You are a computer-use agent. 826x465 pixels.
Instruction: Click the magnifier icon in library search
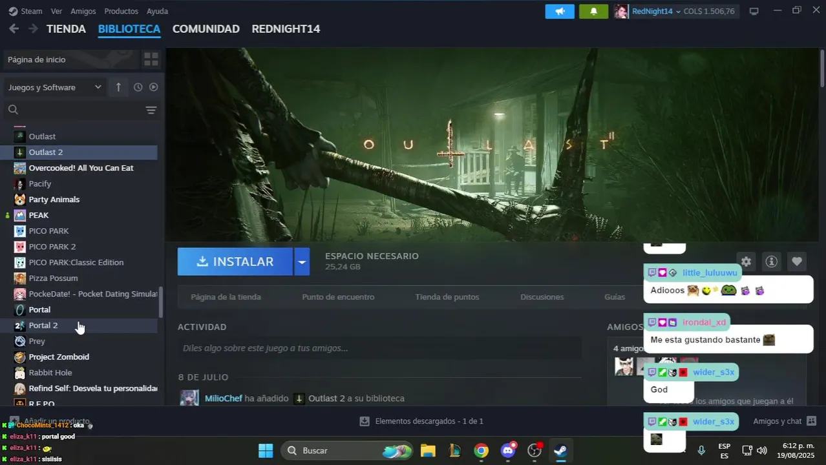pos(13,110)
